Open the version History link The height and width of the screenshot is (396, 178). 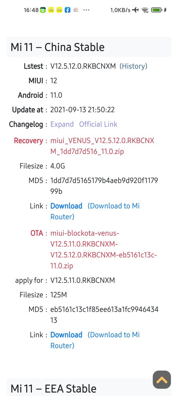pos(133,66)
